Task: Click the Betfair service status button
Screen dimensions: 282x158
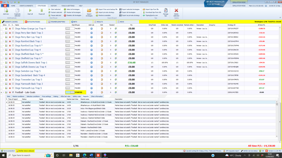Action: [249, 151]
